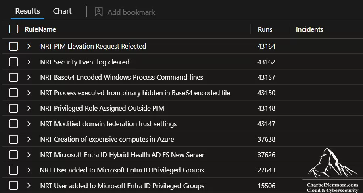Expand the Modified domain federation trust settings row

[x=29, y=124]
